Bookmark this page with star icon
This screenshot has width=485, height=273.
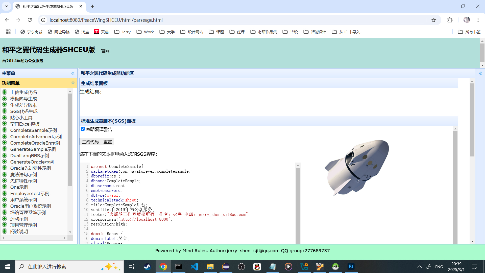(434, 20)
